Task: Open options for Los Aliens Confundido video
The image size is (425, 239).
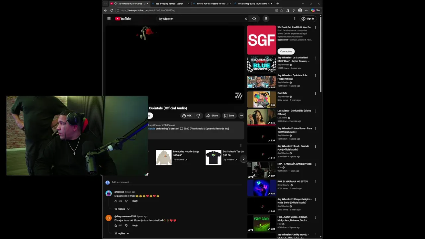Action: (315, 111)
